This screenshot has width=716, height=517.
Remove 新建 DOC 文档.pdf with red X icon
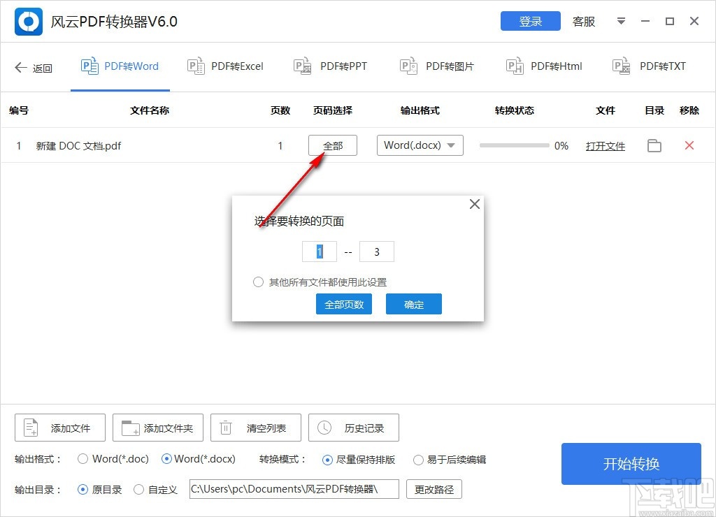tap(689, 145)
